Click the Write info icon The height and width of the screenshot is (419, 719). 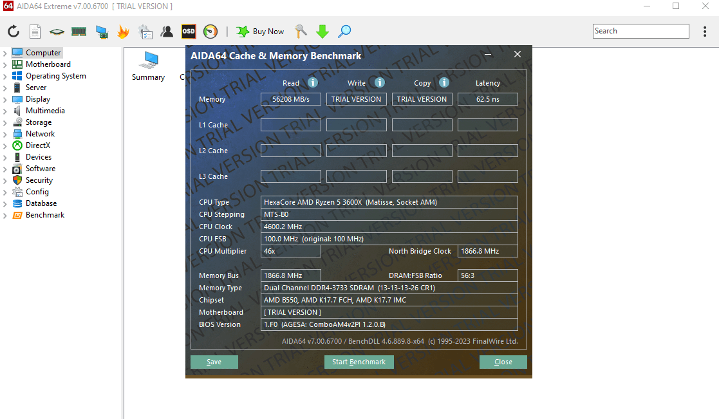pyautogui.click(x=380, y=82)
